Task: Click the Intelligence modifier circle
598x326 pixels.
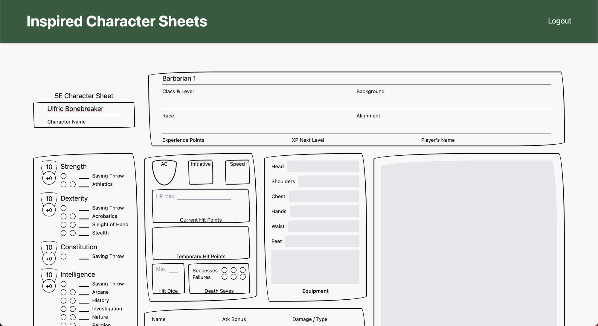Action: 49,286
